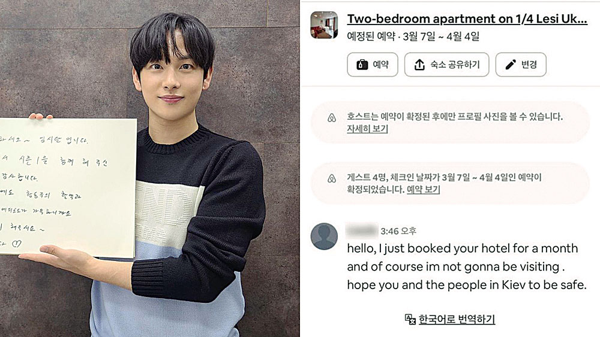The height and width of the screenshot is (337, 600).
Task: Open the sender's profile avatar
Action: point(324,236)
